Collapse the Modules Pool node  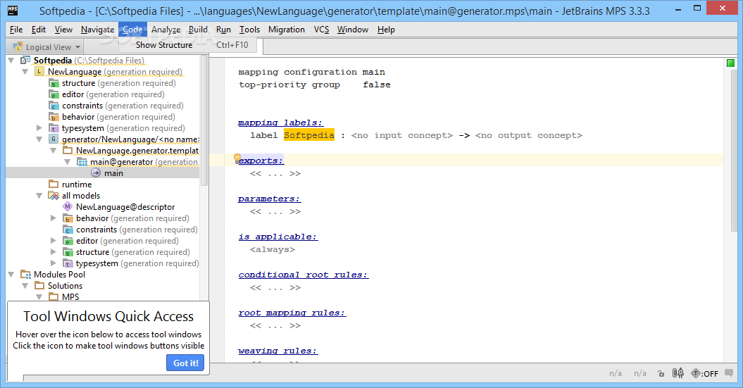point(11,275)
